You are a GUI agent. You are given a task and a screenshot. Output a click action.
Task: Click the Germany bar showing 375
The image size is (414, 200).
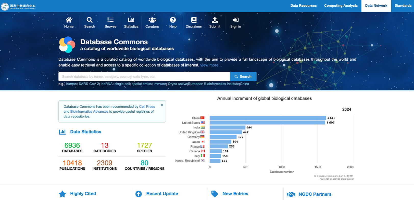click(x=223, y=137)
